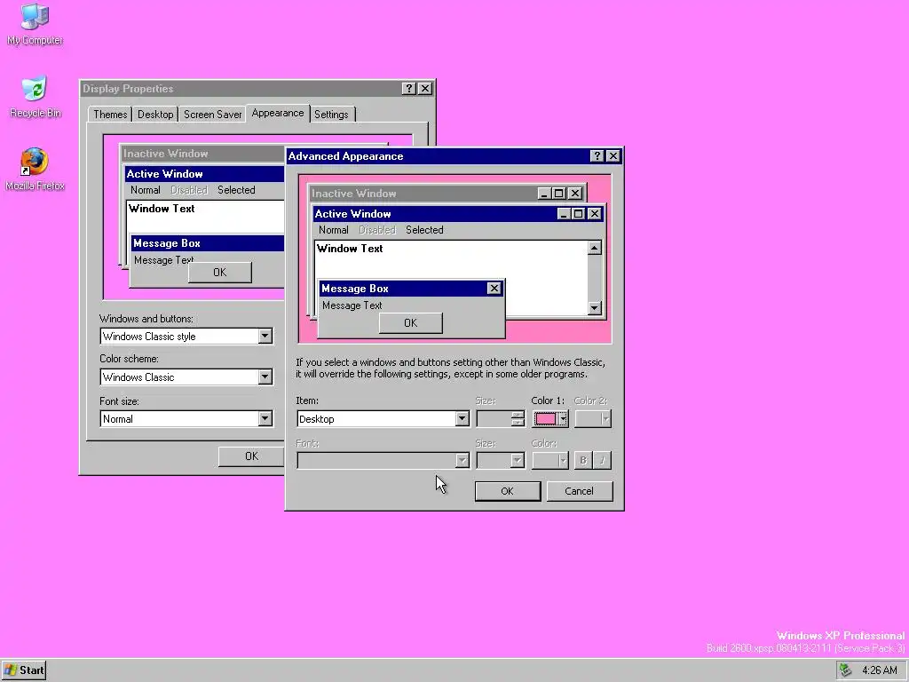Click OK in Display Properties window
The height and width of the screenshot is (682, 909).
(251, 456)
